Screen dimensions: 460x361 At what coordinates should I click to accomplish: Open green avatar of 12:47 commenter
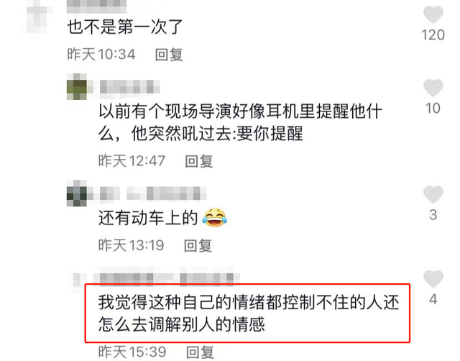coord(78,87)
